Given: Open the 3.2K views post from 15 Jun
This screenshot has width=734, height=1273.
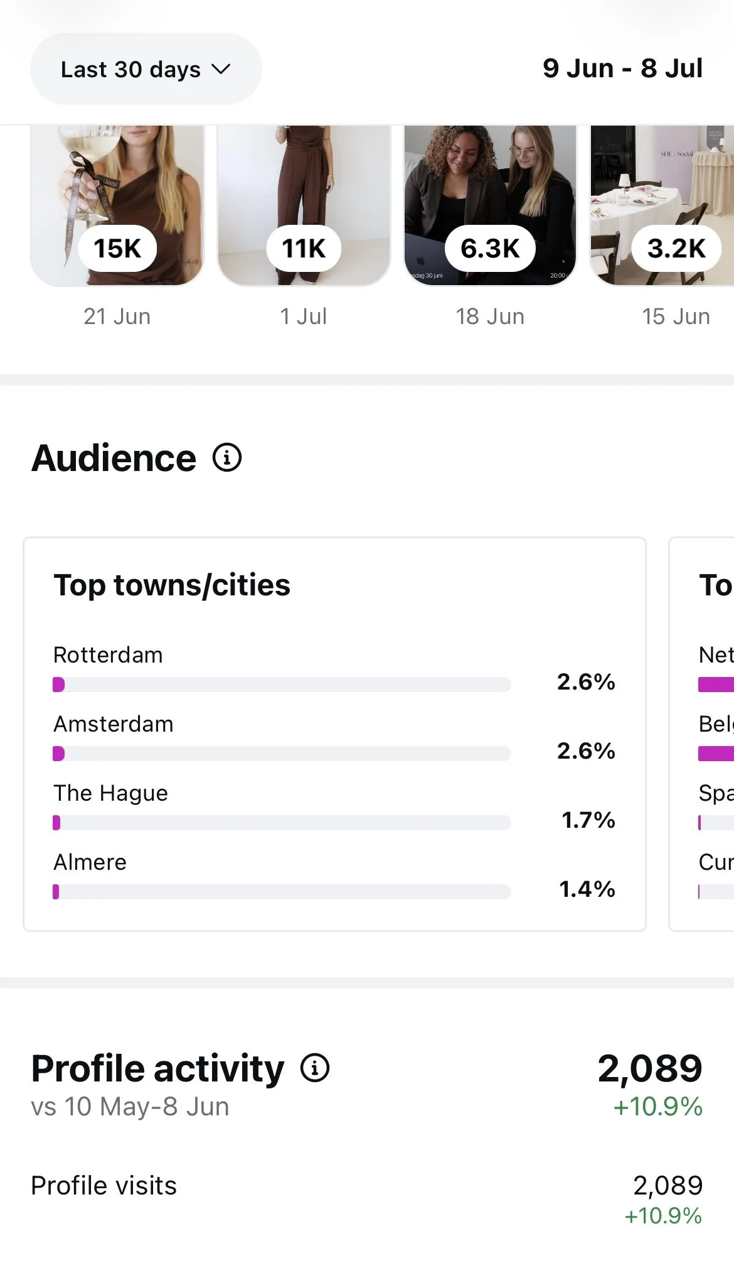Looking at the screenshot, I should click(x=662, y=205).
